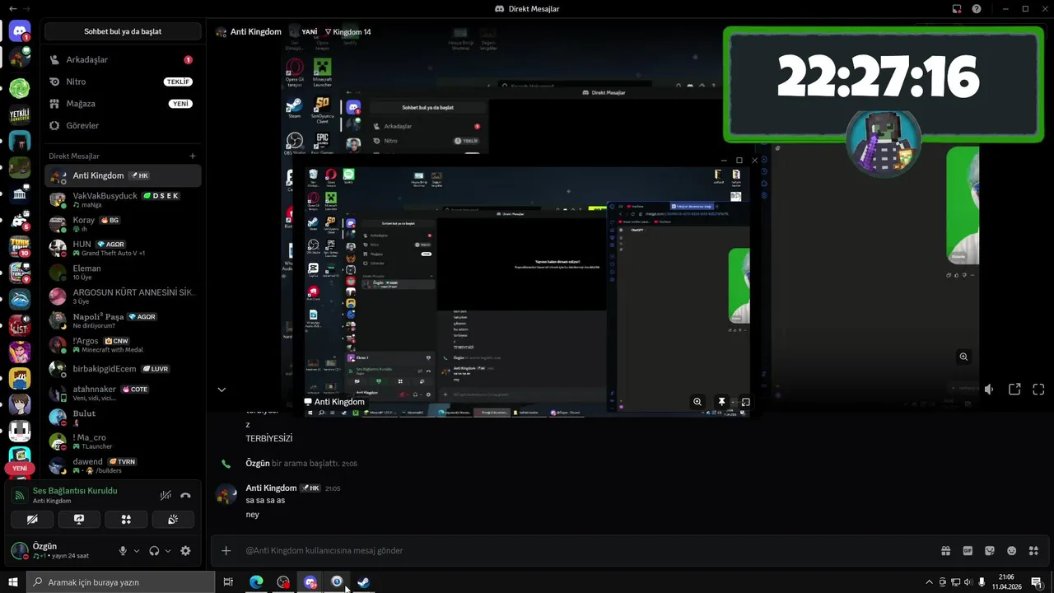This screenshot has height=593, width=1054.
Task: Disconnect from the voice call
Action: click(x=185, y=495)
